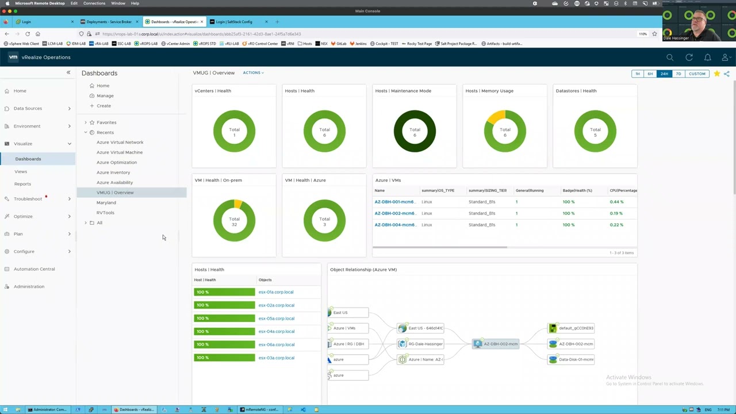Collapse the left navigation with double-chevron icon
The width and height of the screenshot is (736, 414).
pyautogui.click(x=68, y=72)
